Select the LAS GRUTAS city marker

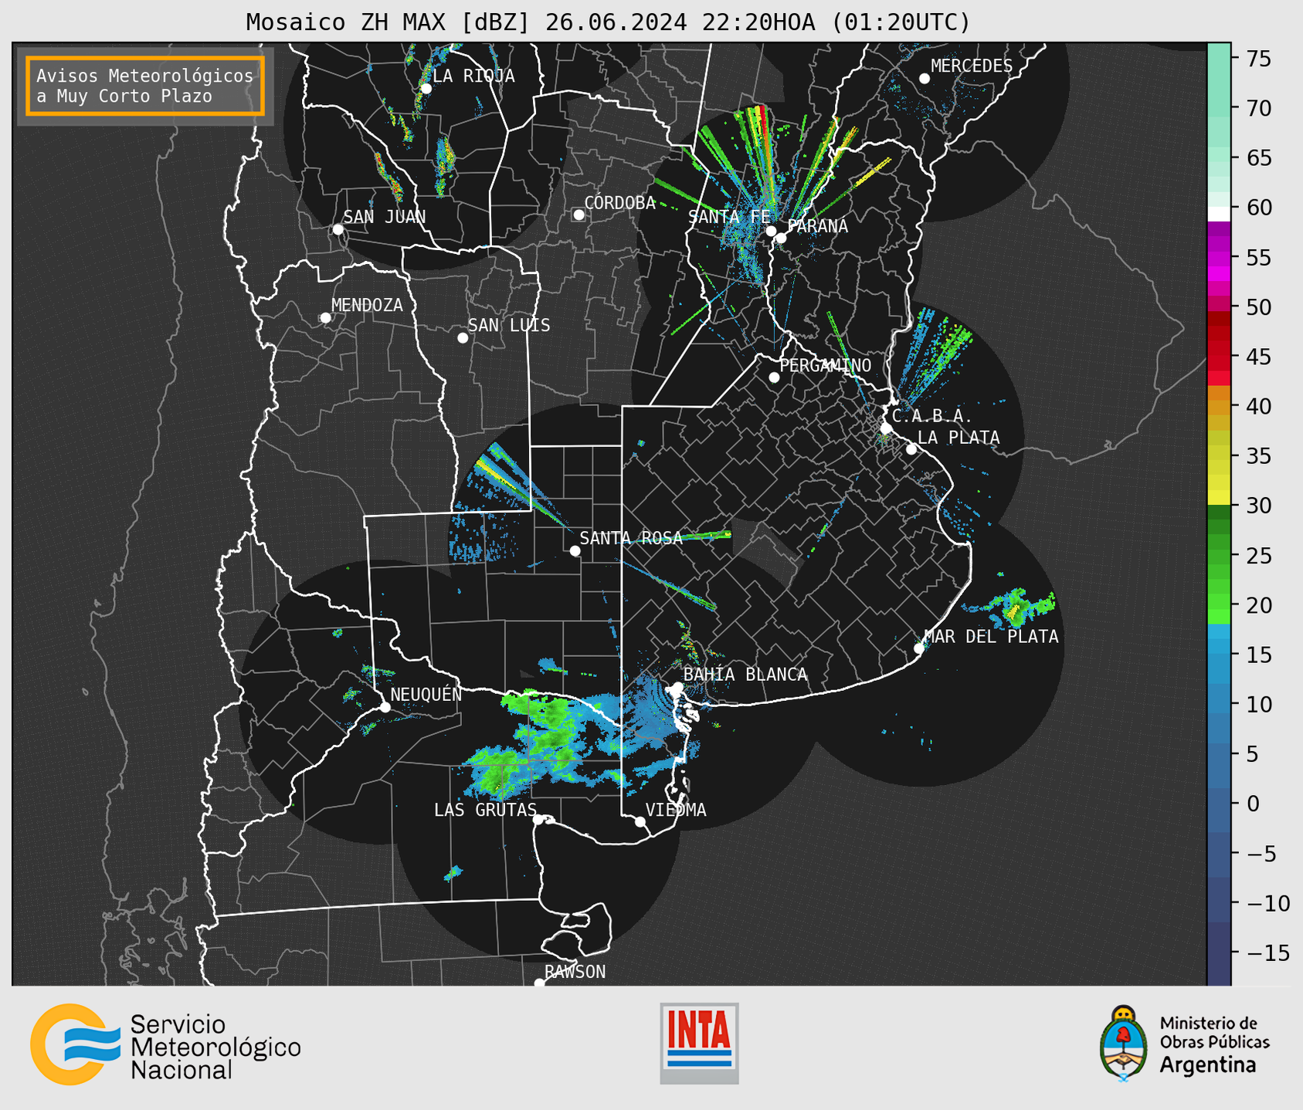tap(538, 820)
